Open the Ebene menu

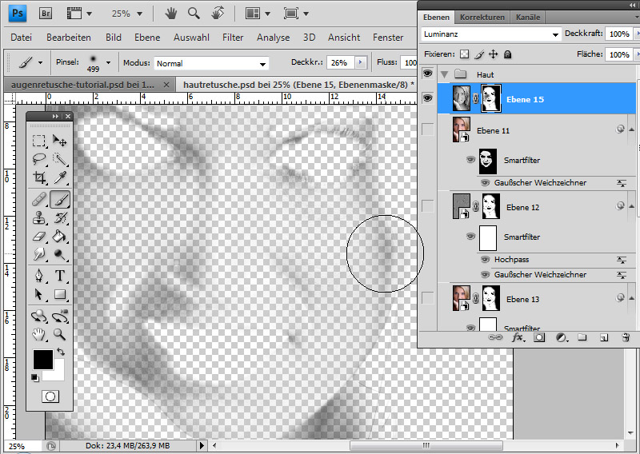click(x=147, y=38)
